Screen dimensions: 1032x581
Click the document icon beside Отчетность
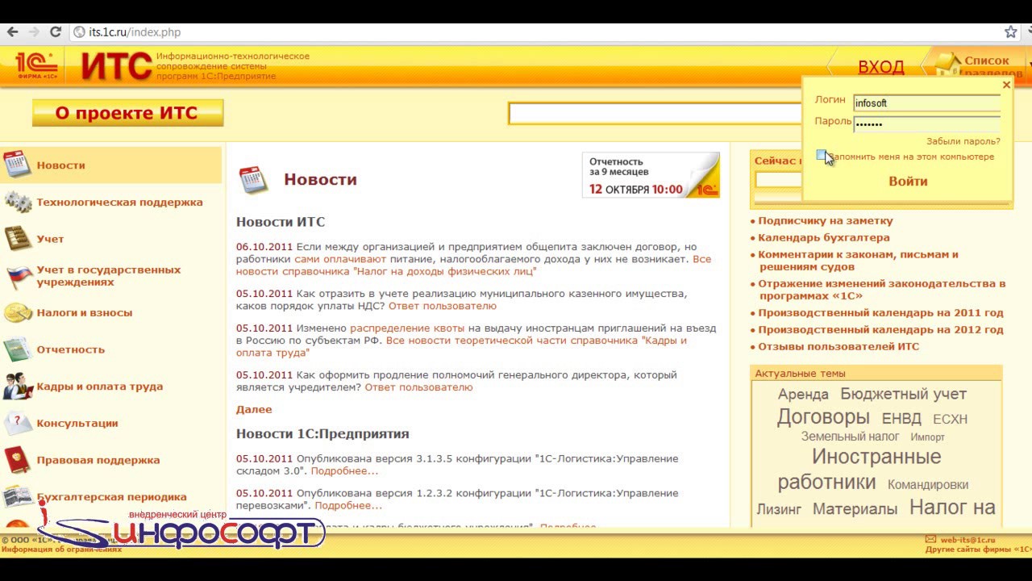pos(17,349)
